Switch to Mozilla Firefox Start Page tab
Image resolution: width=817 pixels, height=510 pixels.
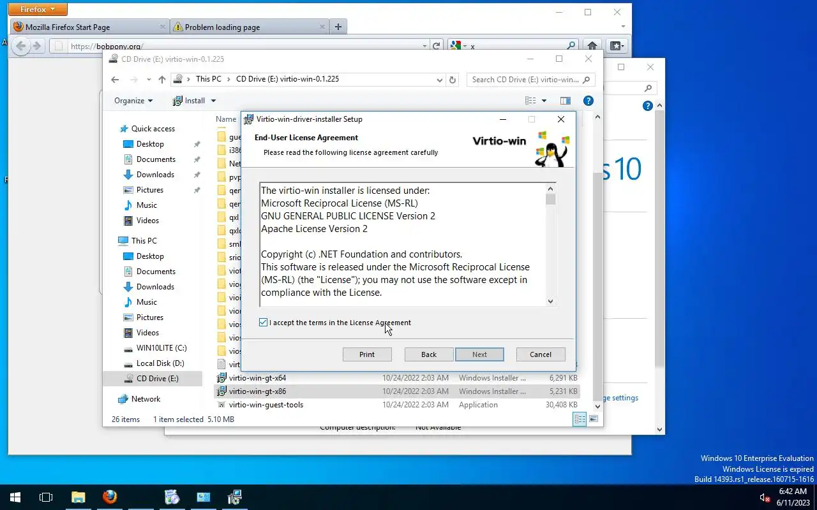coord(89,27)
